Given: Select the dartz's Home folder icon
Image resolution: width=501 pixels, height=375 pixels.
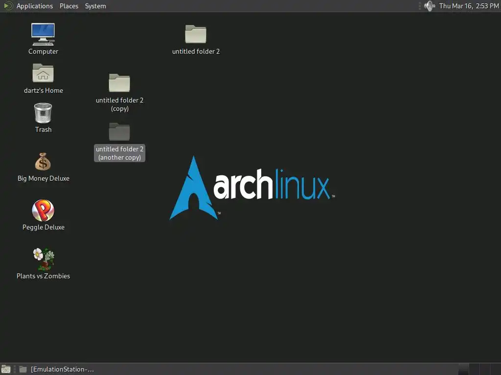Looking at the screenshot, I should click(x=43, y=73).
